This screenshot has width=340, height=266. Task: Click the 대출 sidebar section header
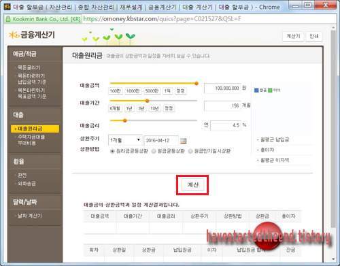pyautogui.click(x=18, y=115)
